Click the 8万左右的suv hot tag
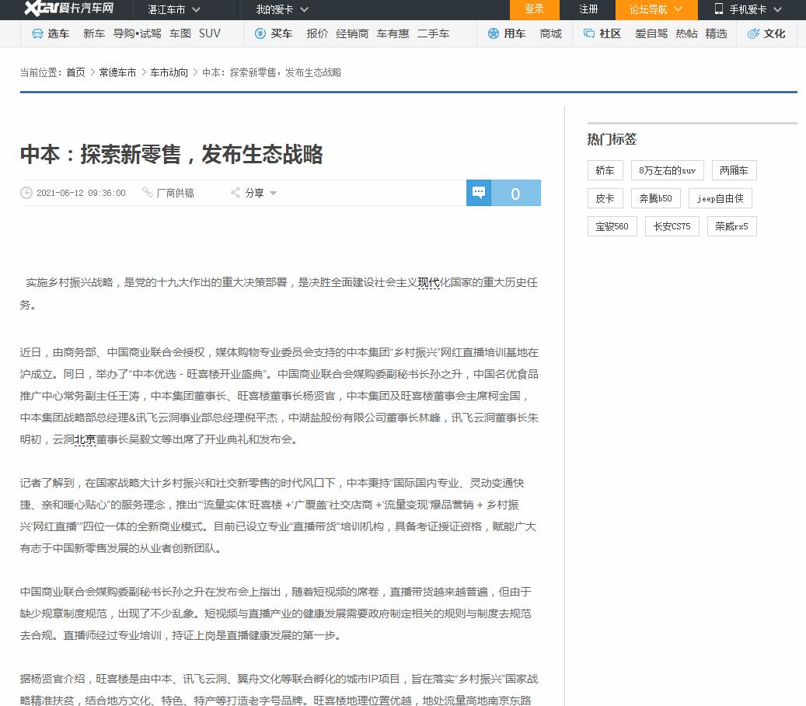 click(x=667, y=170)
